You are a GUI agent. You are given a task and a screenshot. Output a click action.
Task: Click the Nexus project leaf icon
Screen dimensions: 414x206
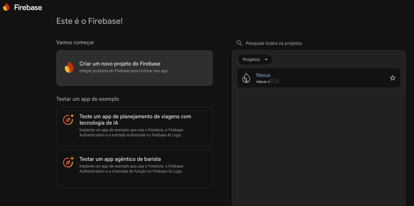pyautogui.click(x=246, y=78)
